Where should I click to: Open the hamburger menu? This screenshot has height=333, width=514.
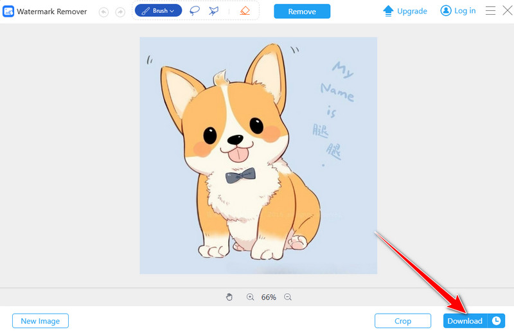490,11
